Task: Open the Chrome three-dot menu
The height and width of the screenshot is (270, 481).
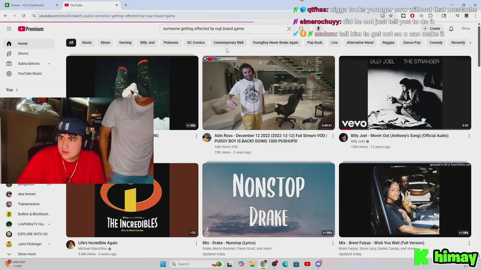Action: pos(476,16)
